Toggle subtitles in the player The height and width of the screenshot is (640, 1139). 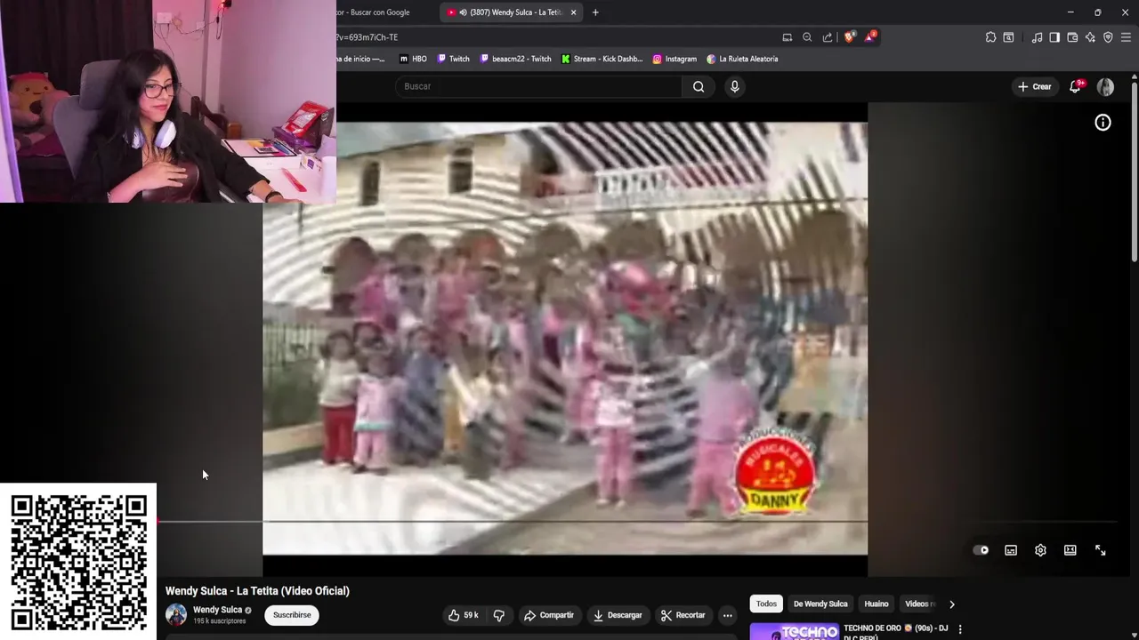(x=1011, y=550)
